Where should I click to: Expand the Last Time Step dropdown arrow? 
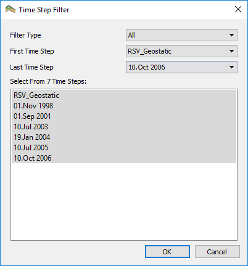231,67
